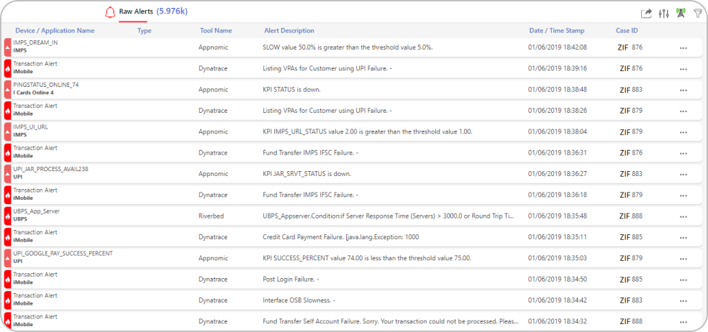Open the Raw Alerts tab

136,11
